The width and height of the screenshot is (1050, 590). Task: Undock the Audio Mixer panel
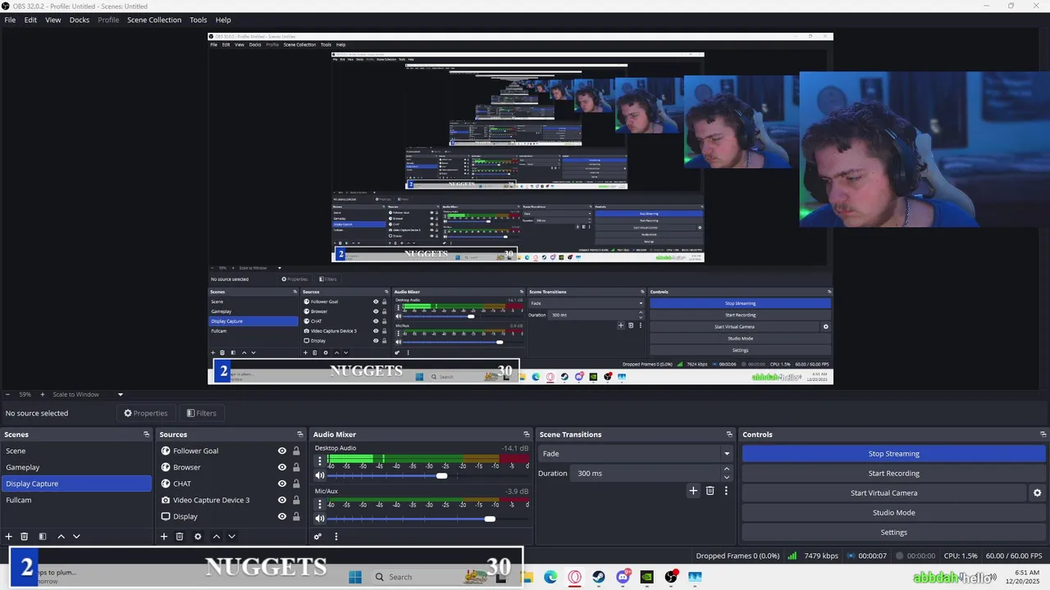coord(527,434)
